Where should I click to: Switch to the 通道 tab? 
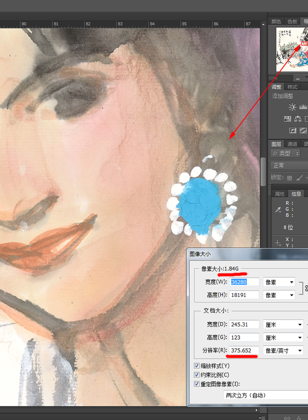coord(292,144)
